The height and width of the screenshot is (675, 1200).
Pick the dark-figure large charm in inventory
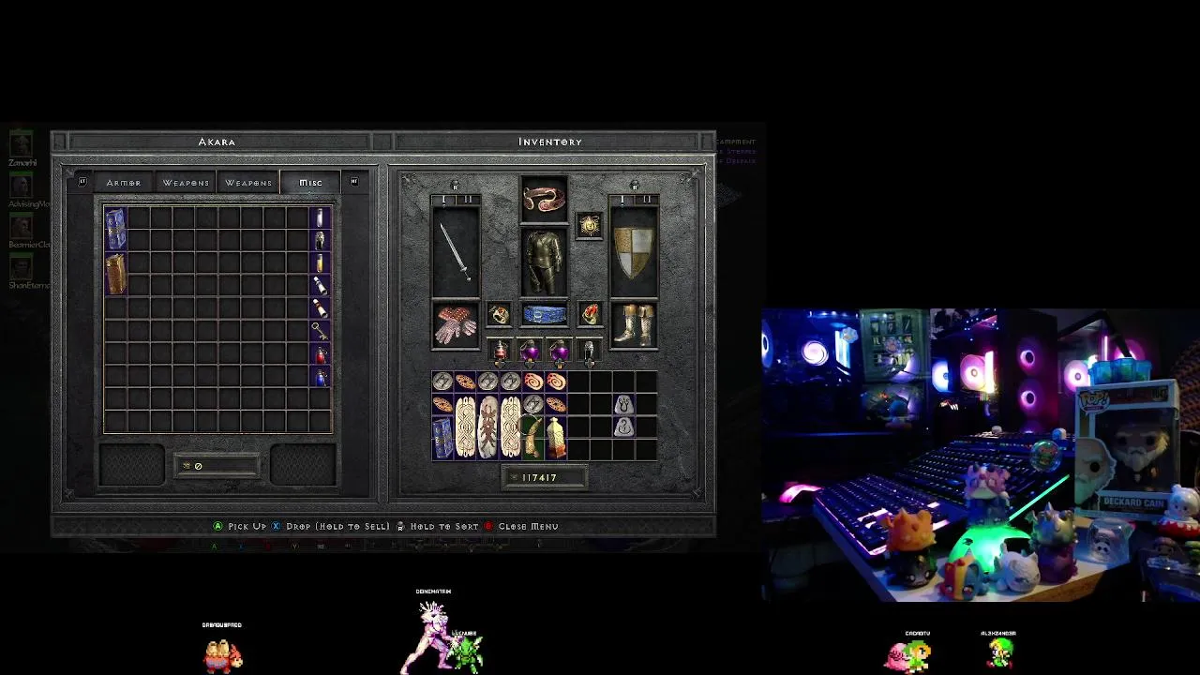pos(487,426)
